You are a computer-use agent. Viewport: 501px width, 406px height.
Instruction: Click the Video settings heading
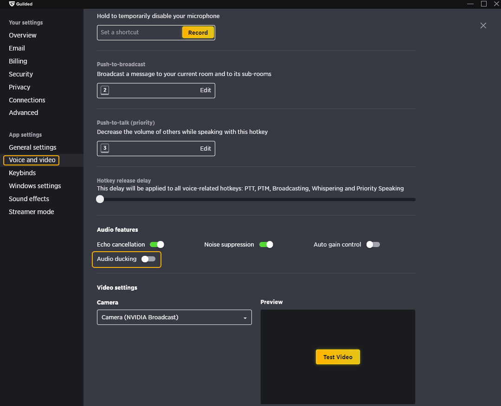tap(117, 287)
